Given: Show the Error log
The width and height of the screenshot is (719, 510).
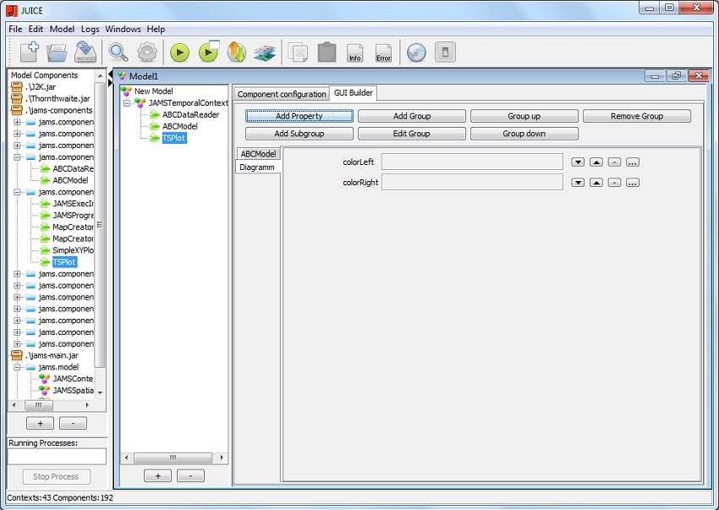Looking at the screenshot, I should coord(383,53).
